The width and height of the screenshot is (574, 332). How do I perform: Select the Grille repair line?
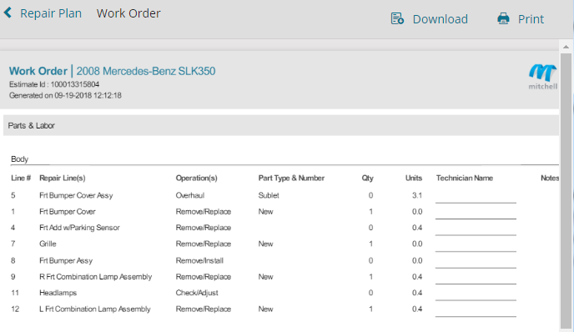[48, 244]
